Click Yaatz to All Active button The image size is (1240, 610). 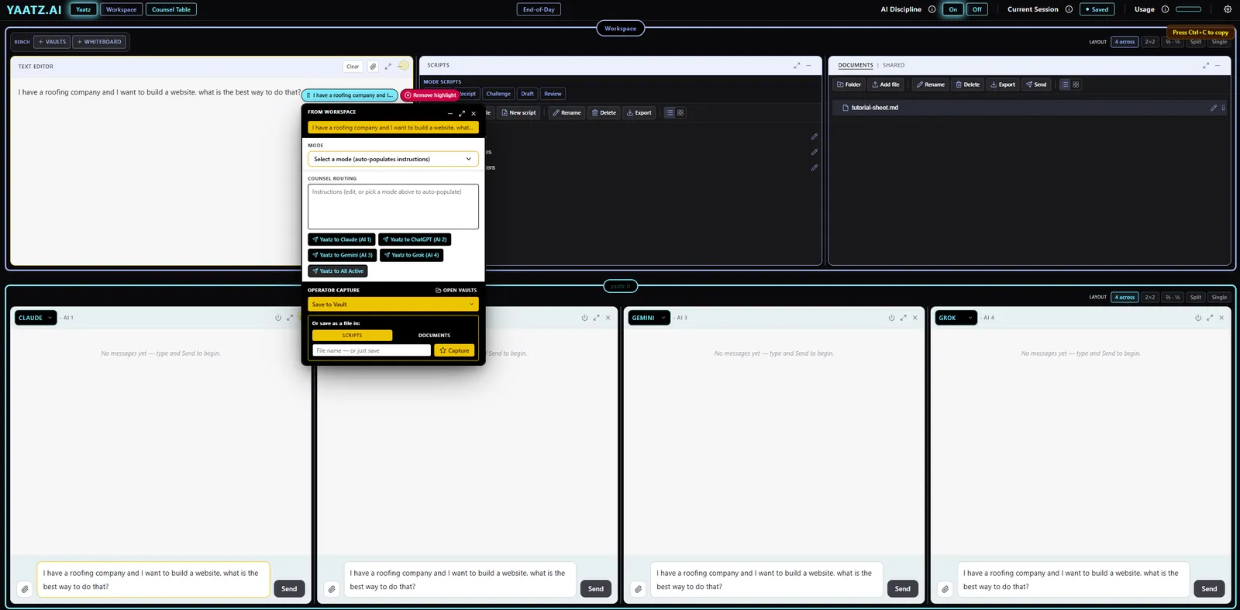338,271
